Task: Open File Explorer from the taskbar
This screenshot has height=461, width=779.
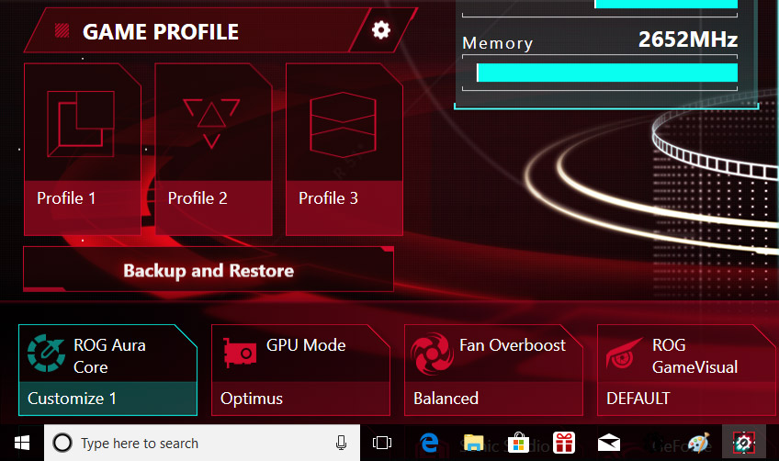Action: [x=473, y=443]
